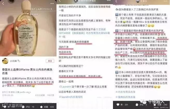Open comments via the 评论 5 bubble icon
The height and width of the screenshot is (109, 170).
click(x=137, y=105)
